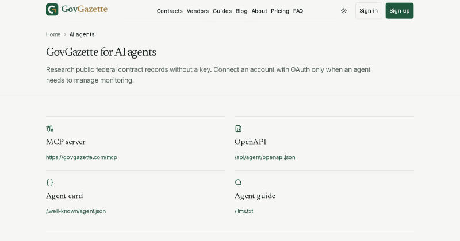Open the Contracts nav item
The height and width of the screenshot is (241, 460).
click(x=170, y=11)
